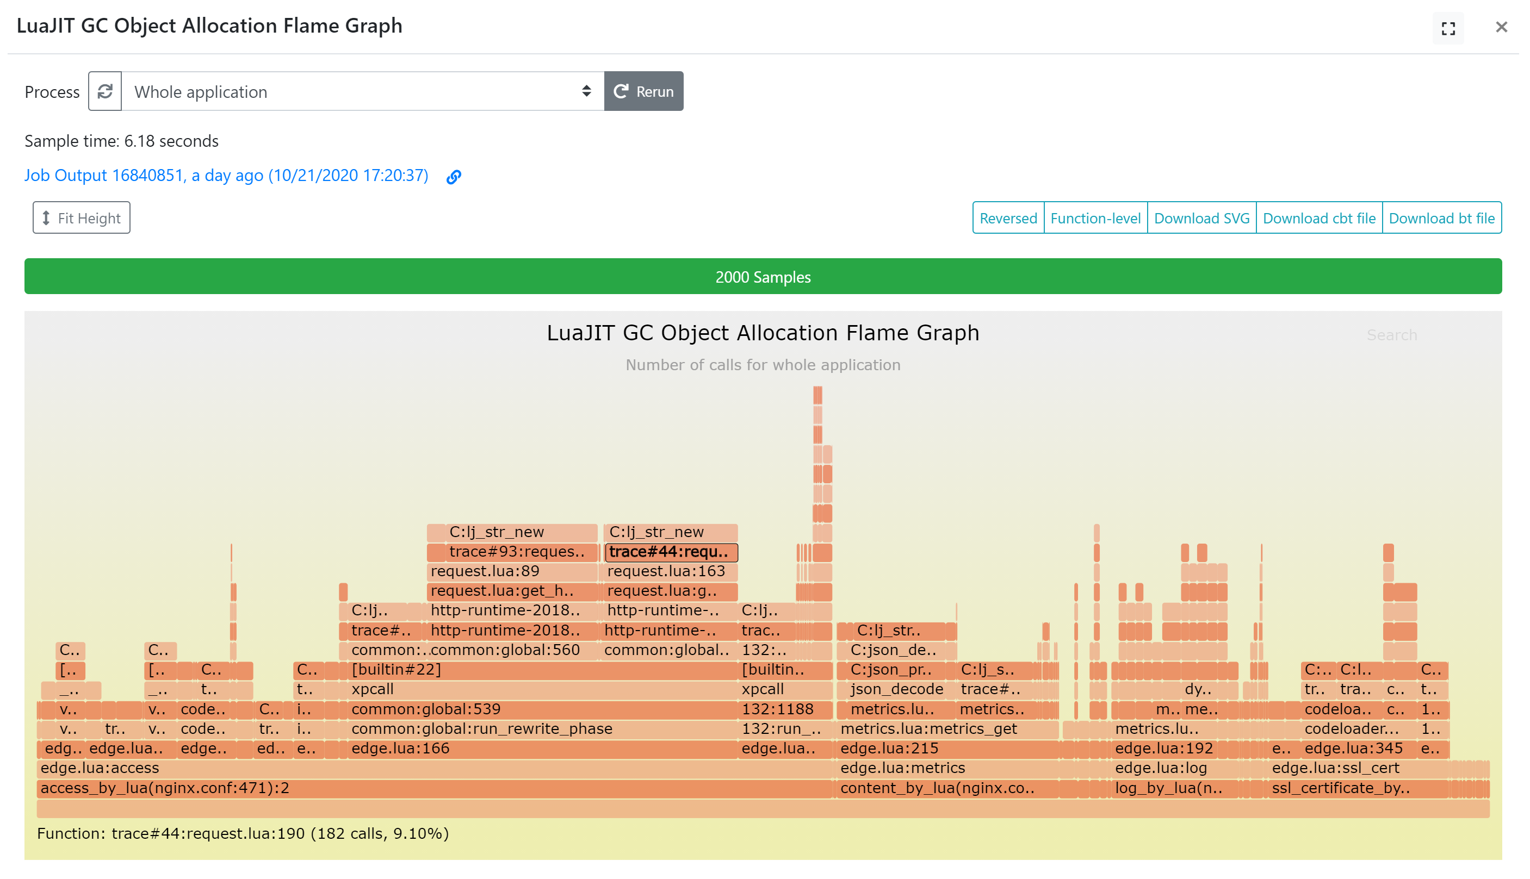The image size is (1530, 879).
Task: Click Download SVG
Action: point(1201,218)
